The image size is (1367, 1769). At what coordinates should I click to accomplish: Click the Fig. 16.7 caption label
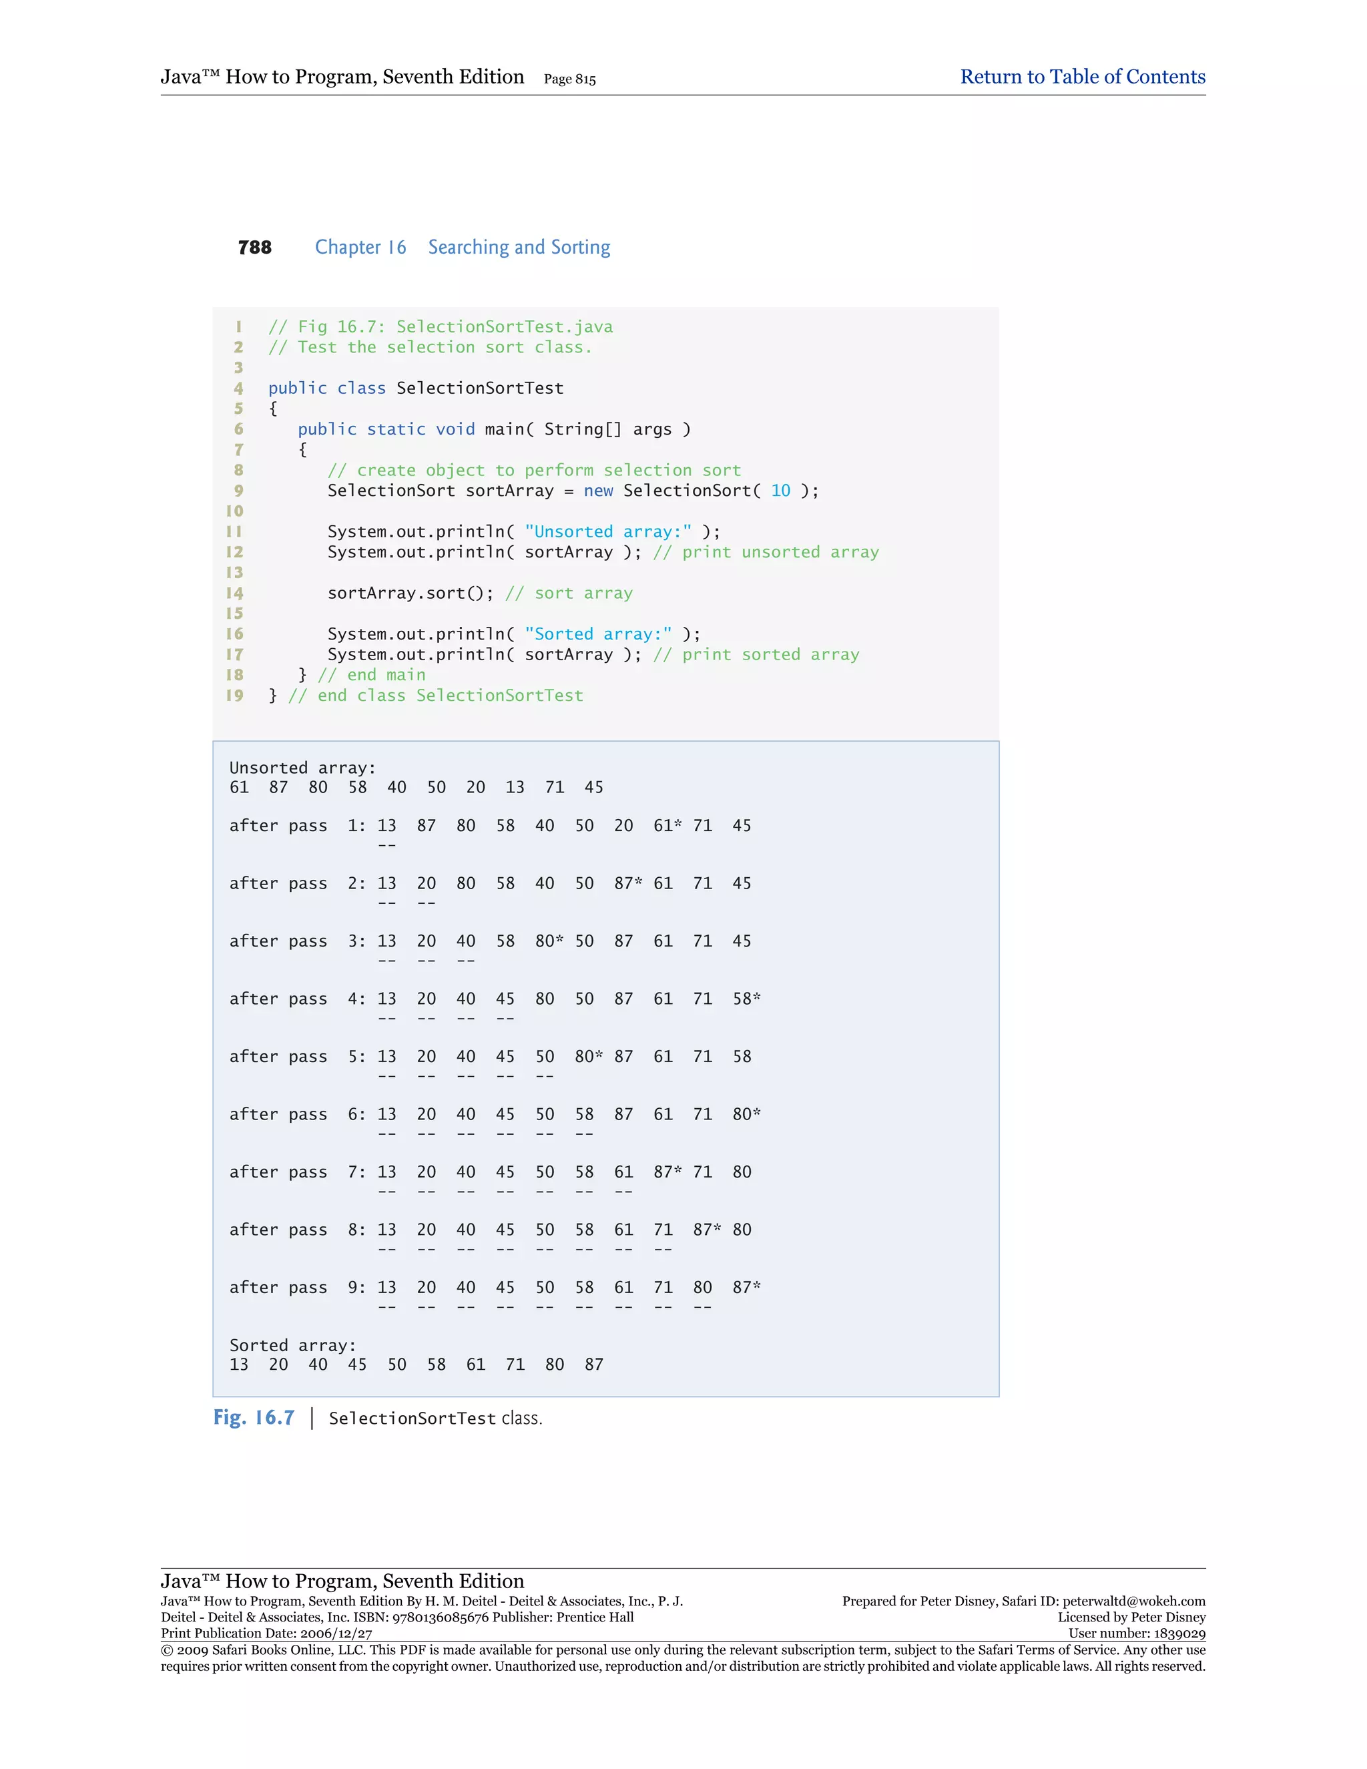(x=254, y=1417)
